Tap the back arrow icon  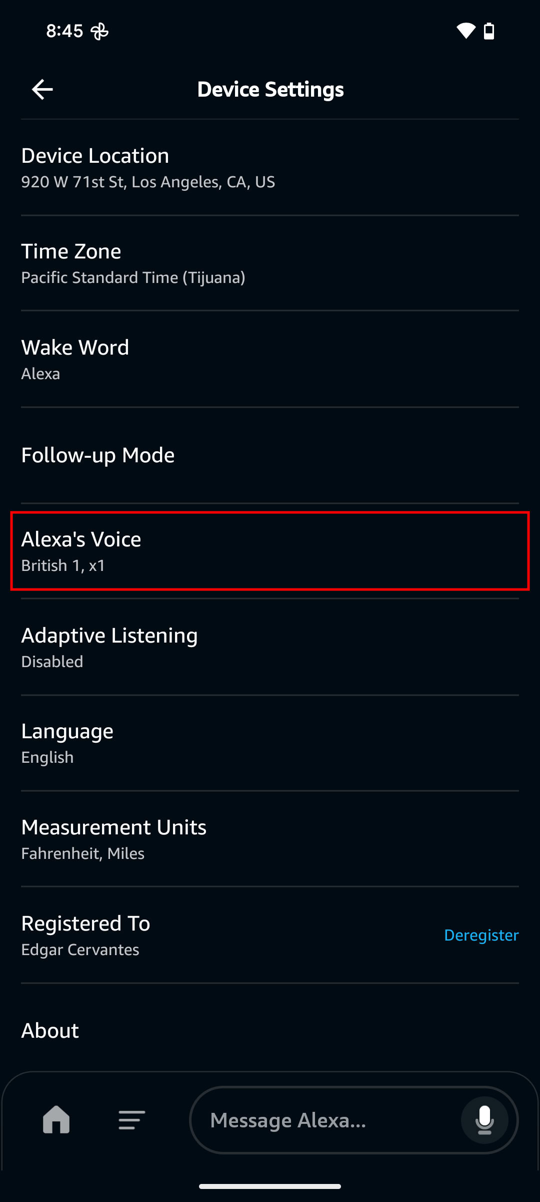[x=42, y=90]
